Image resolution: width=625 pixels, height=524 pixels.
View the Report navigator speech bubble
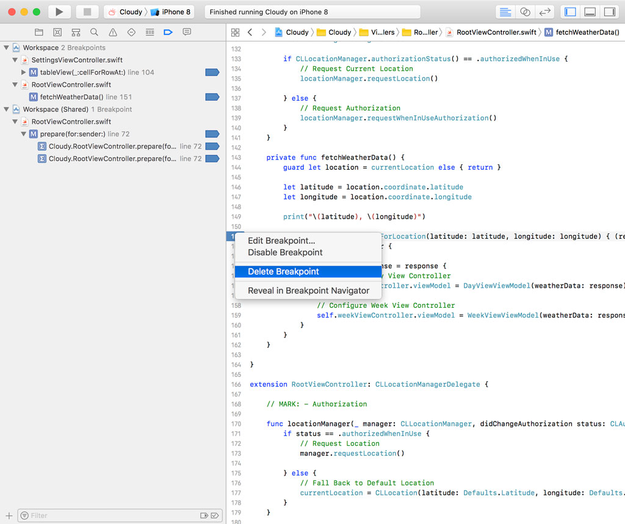187,32
